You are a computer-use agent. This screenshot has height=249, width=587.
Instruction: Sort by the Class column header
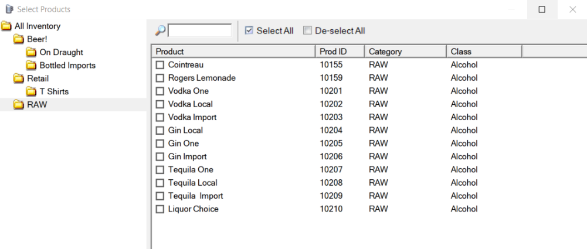484,52
